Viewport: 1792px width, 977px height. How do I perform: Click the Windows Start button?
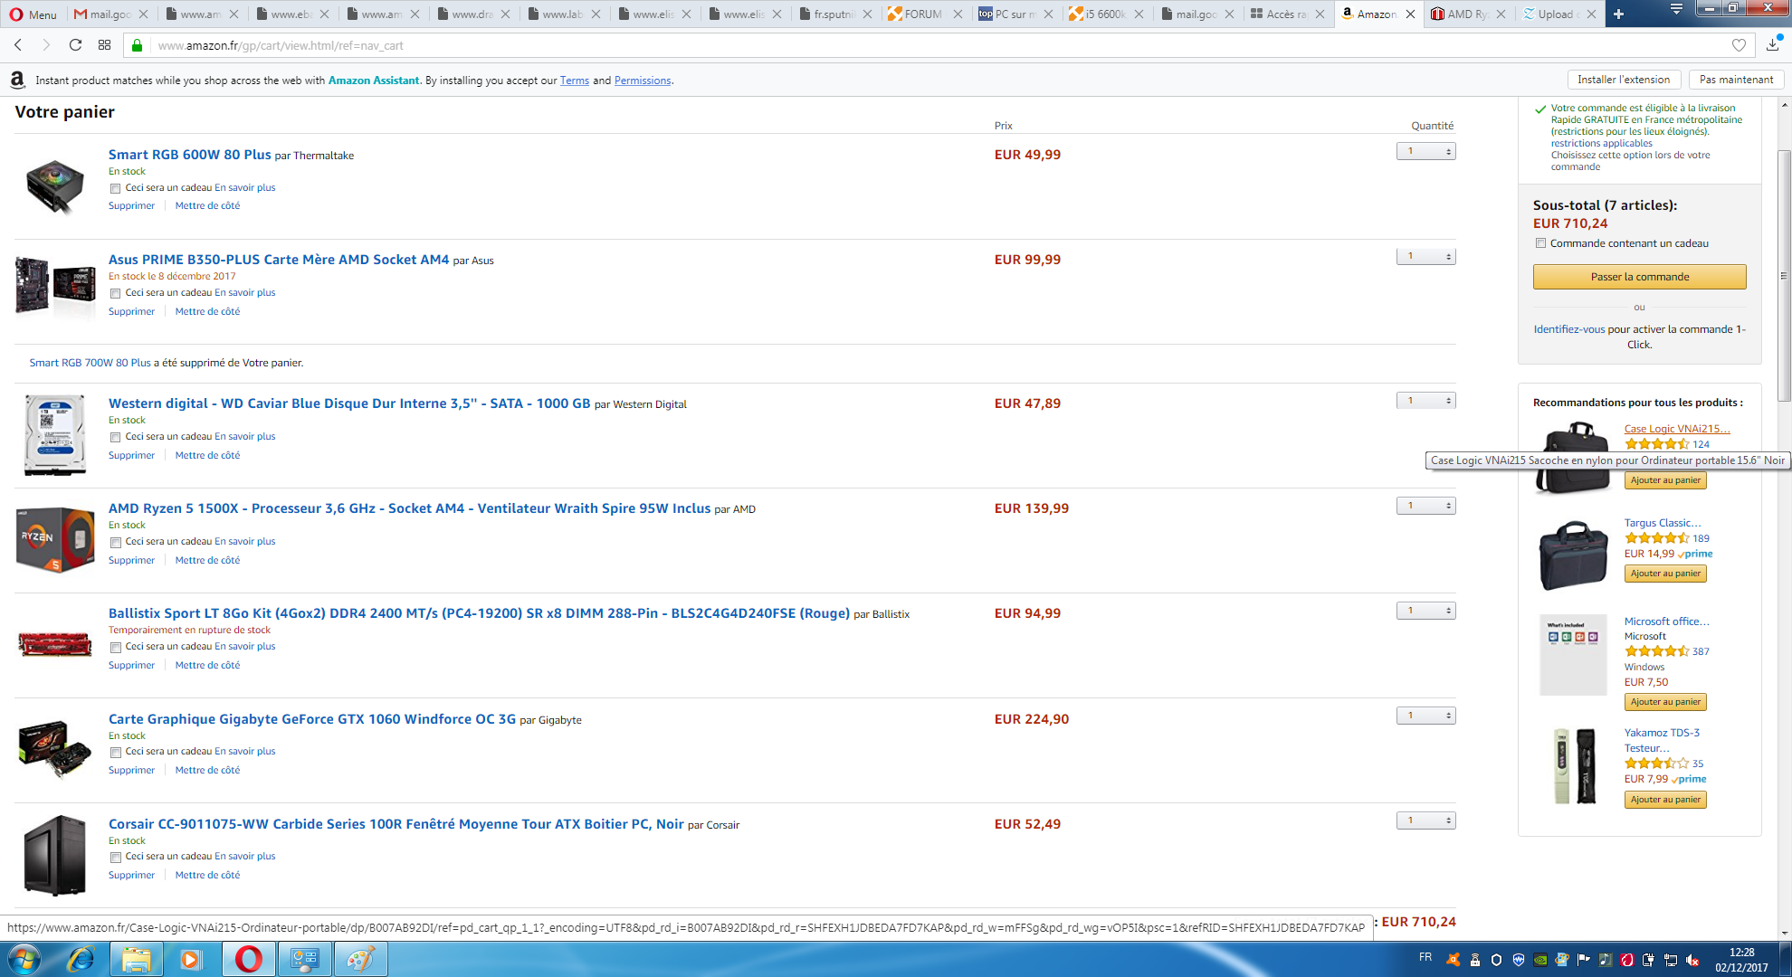(24, 959)
